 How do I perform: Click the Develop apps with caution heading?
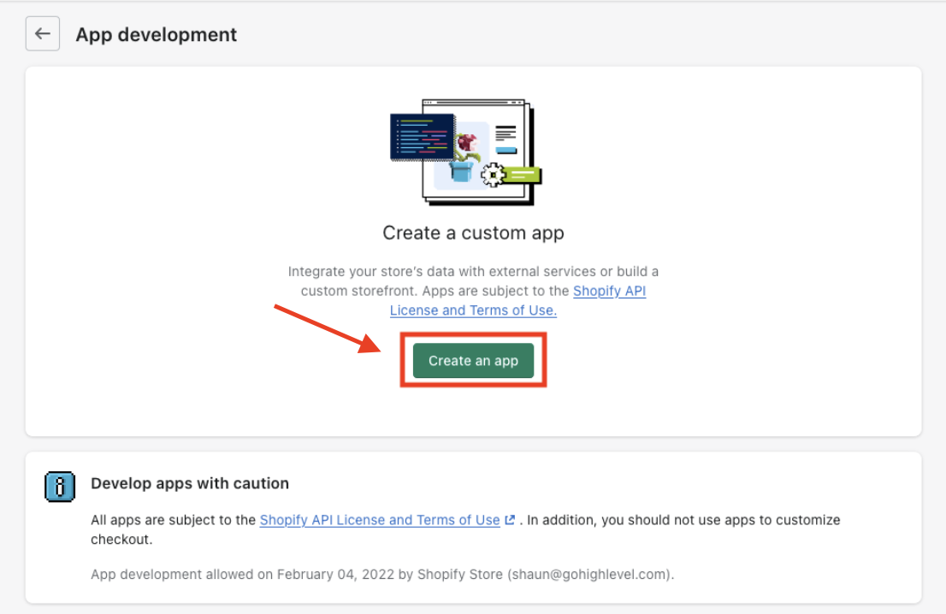[x=190, y=483]
